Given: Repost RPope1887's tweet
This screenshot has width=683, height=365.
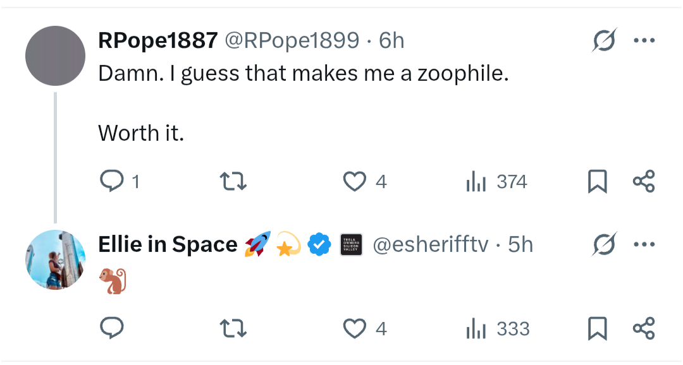Looking at the screenshot, I should point(233,181).
